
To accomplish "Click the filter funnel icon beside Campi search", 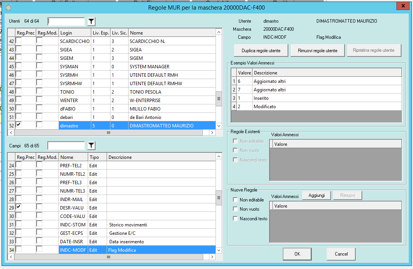I will [x=91, y=145].
